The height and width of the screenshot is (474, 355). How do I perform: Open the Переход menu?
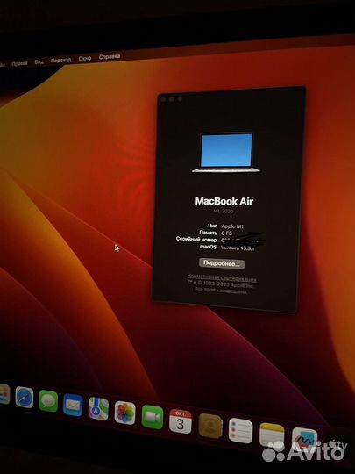pos(61,60)
